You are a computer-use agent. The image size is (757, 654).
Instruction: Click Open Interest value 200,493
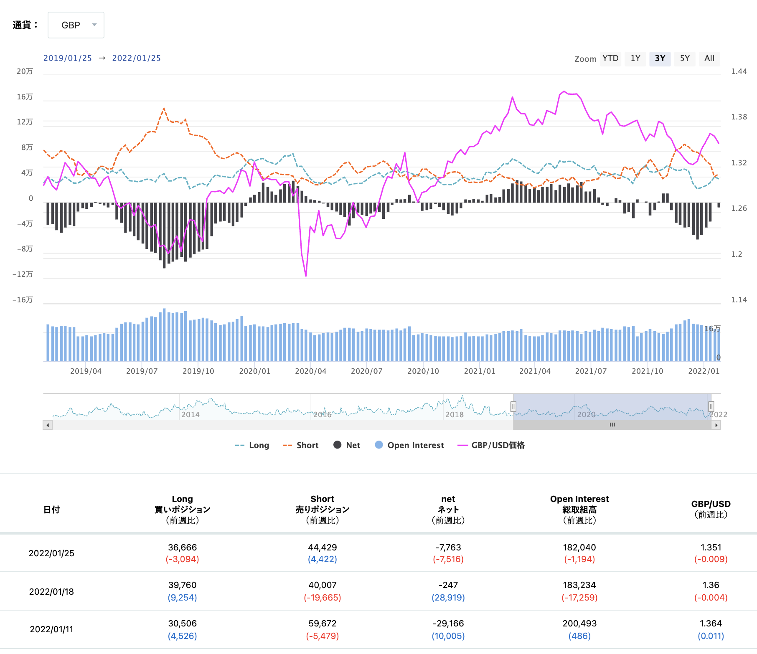coord(579,624)
